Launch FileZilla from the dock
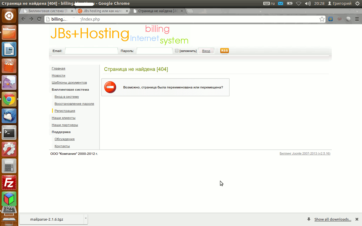This screenshot has width=362, height=226. point(9,182)
